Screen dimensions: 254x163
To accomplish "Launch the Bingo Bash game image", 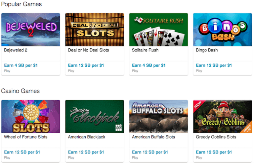I will coord(223,29).
